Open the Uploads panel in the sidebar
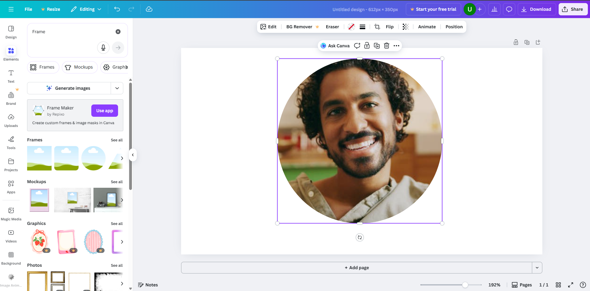 [11, 120]
